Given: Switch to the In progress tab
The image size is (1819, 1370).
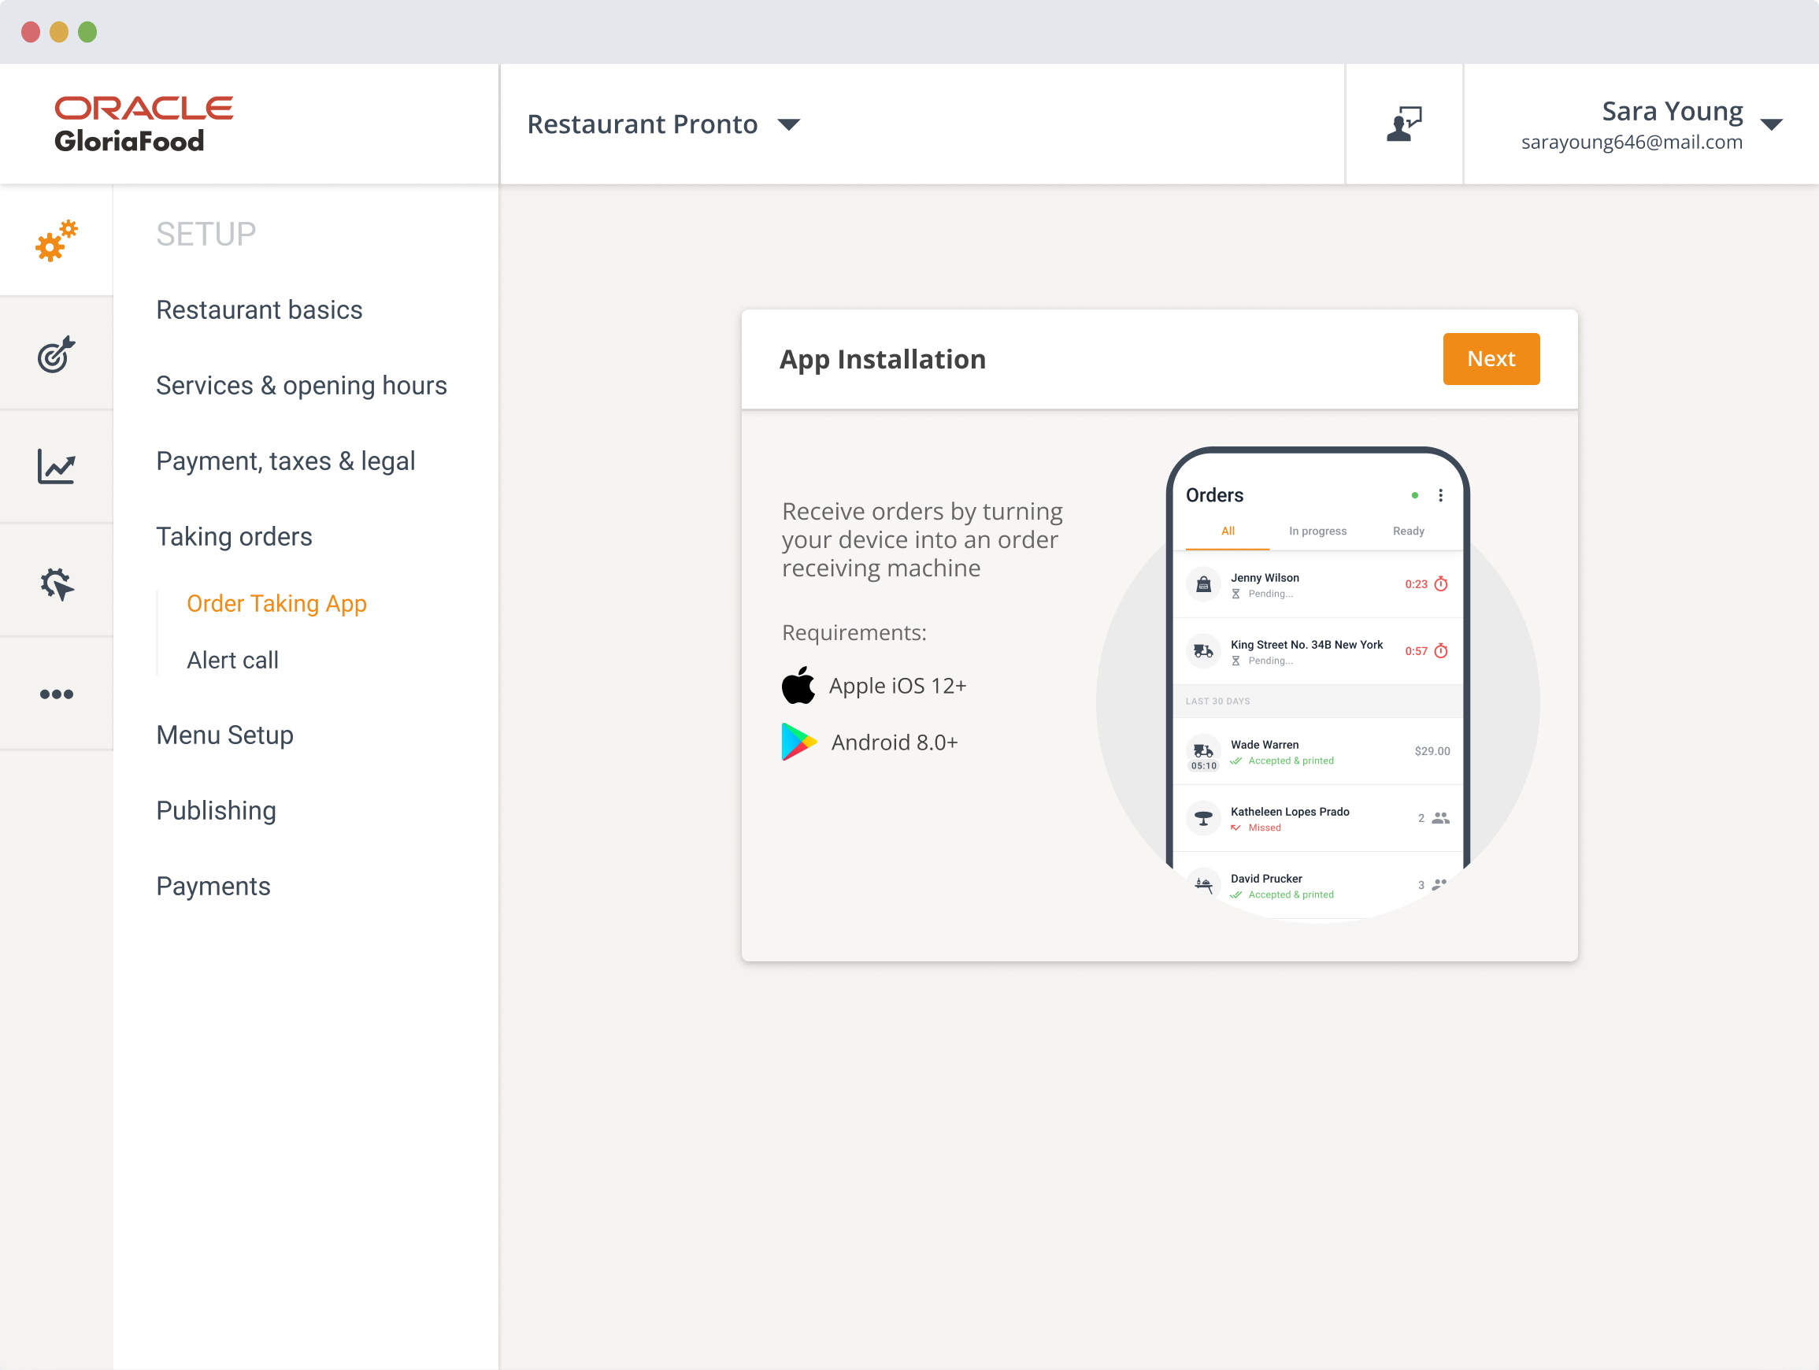Looking at the screenshot, I should click(1317, 531).
